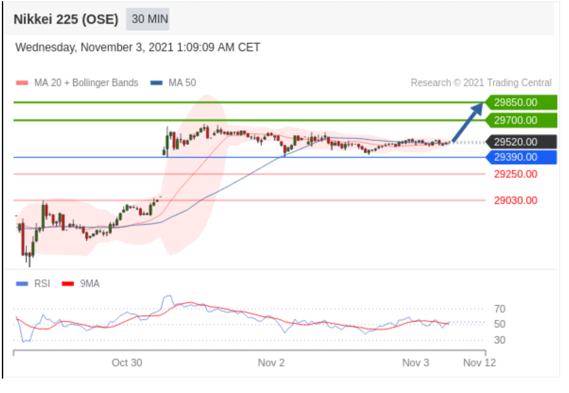Toggle the RSI blue legend swatch
Image resolution: width=569 pixels, height=393 pixels.
22,284
